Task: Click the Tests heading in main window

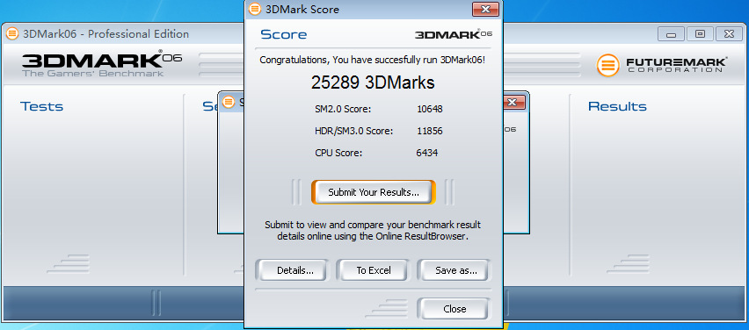Action: 41,106
